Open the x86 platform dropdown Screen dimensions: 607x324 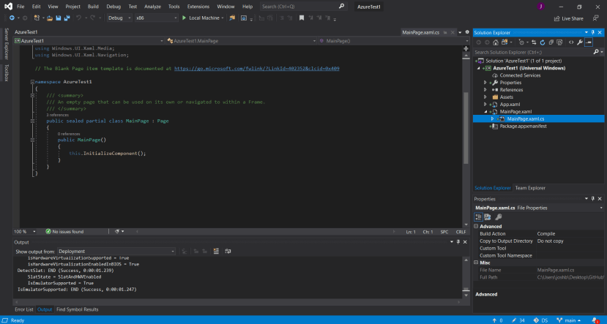coord(156,18)
